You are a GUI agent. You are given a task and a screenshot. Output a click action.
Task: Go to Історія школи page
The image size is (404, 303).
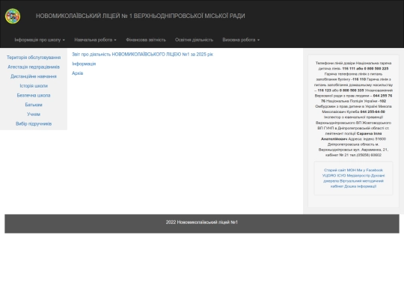click(x=34, y=86)
